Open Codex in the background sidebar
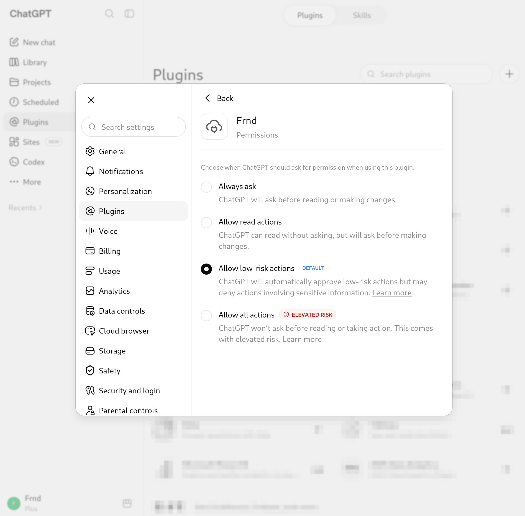 point(27,162)
